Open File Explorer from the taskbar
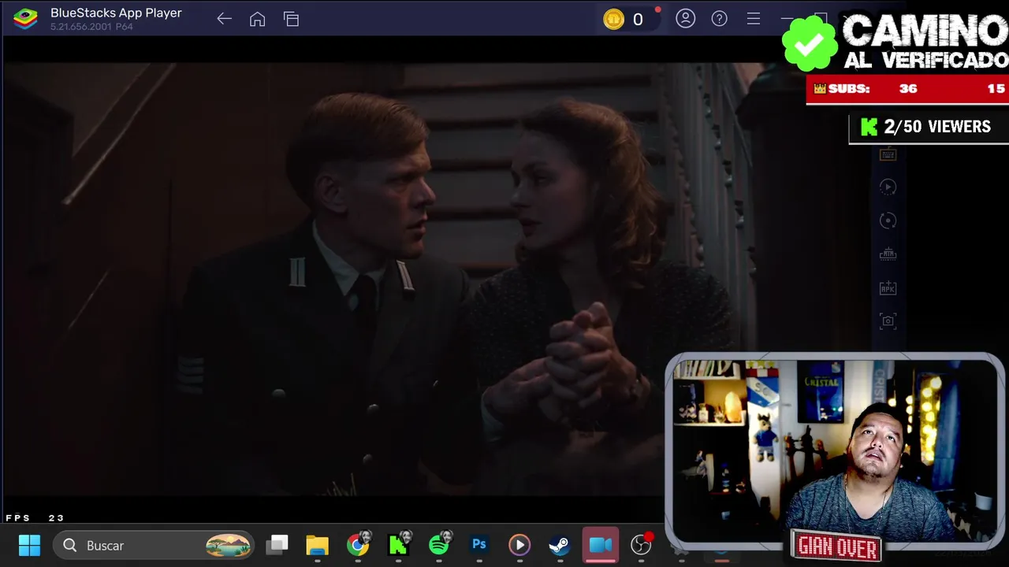This screenshot has height=567, width=1009. 317,545
